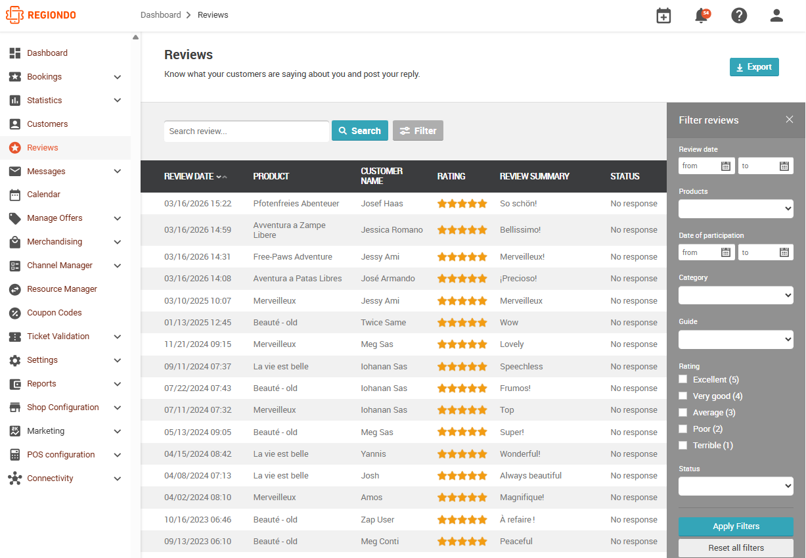
Task: Click the Coupon Codes percent icon
Action: [x=15, y=313]
